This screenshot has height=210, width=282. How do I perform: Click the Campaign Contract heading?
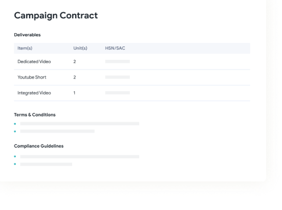[x=56, y=16]
